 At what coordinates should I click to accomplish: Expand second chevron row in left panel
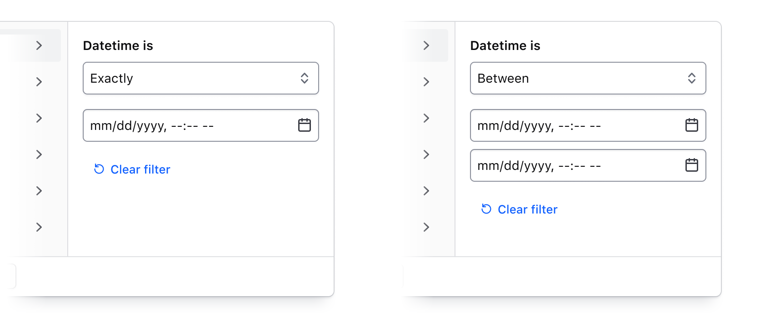coord(39,82)
